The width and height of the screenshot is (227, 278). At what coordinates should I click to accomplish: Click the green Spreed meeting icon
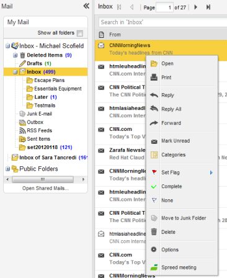(x=154, y=267)
